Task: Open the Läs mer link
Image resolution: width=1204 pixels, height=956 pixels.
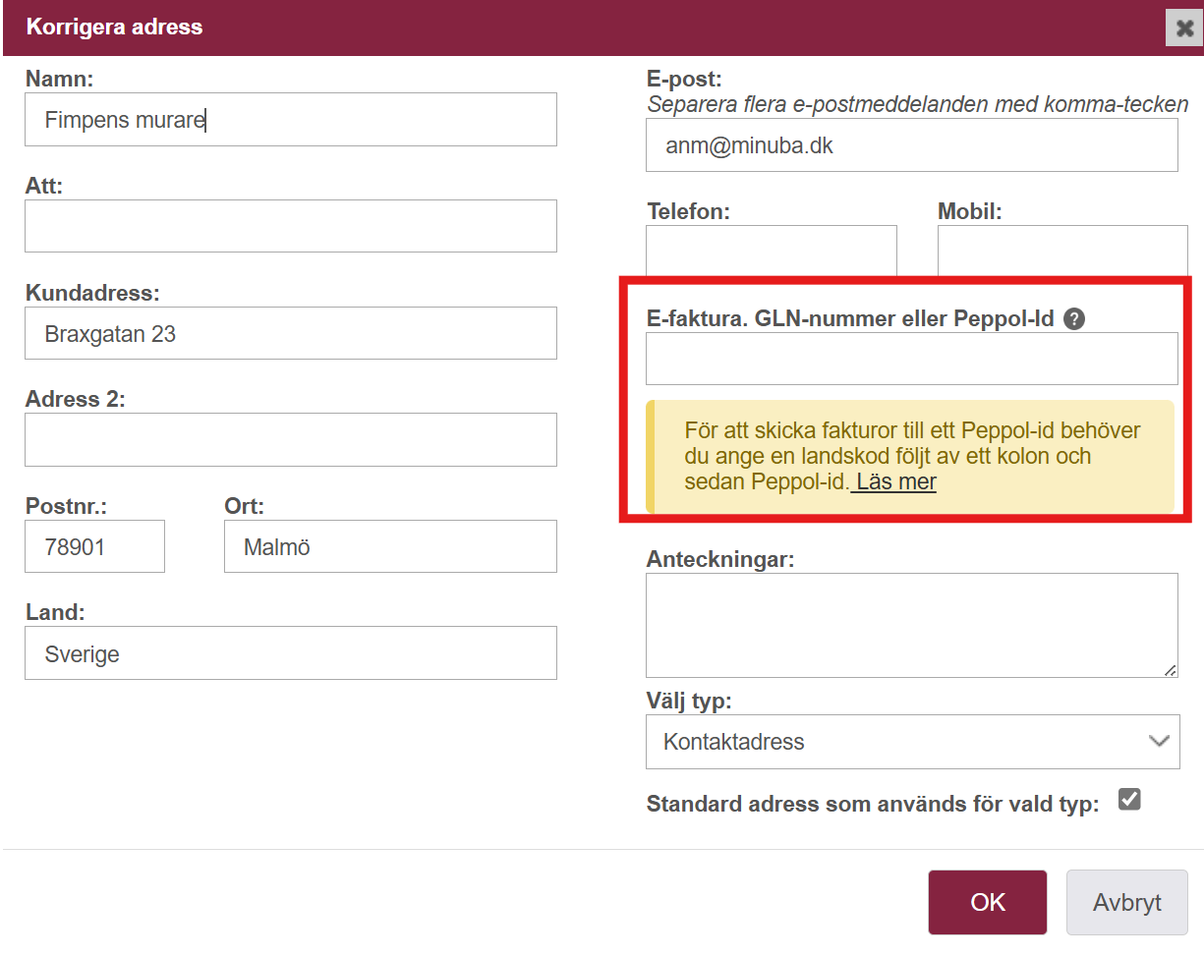Action: [x=894, y=481]
